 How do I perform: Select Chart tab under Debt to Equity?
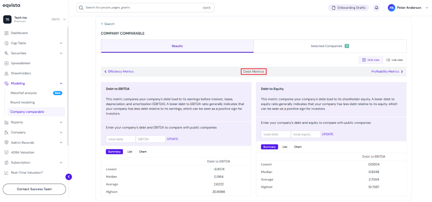pos(298,147)
